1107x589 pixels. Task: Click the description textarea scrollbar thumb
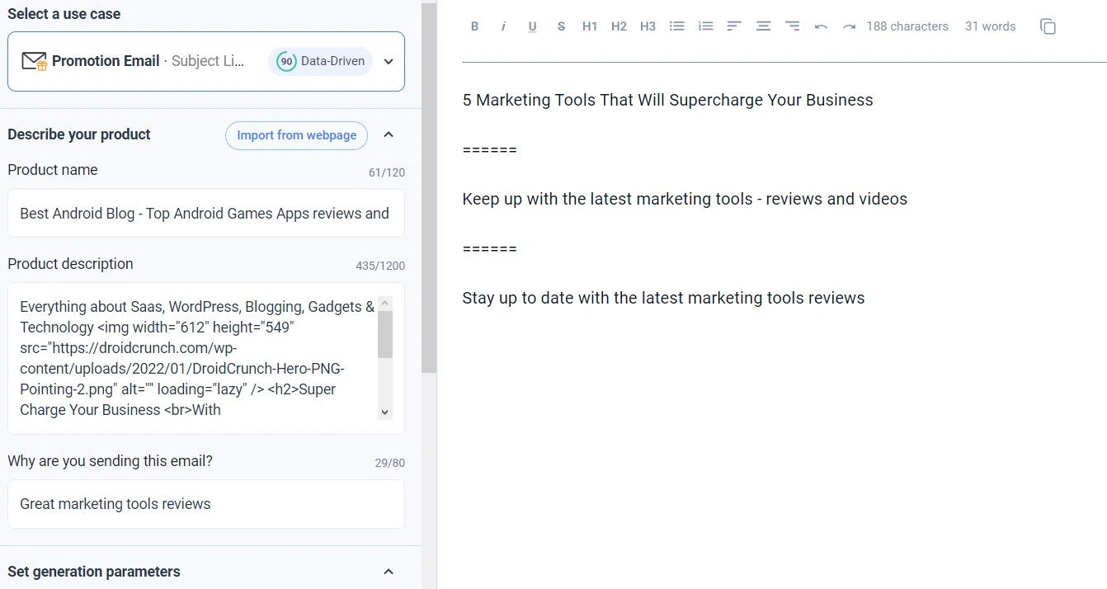click(x=385, y=334)
